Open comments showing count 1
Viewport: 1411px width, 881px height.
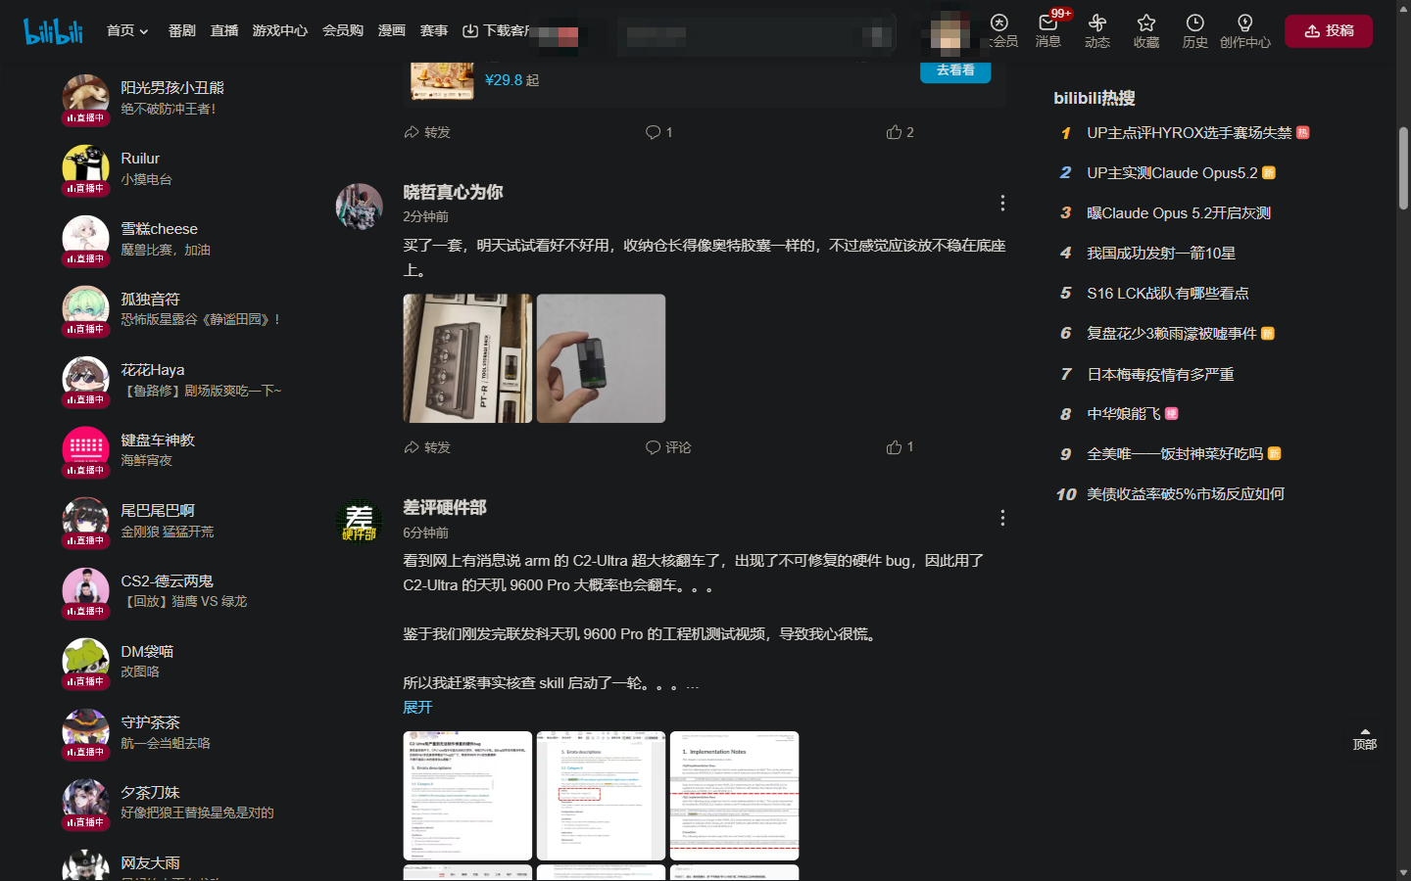pos(659,132)
